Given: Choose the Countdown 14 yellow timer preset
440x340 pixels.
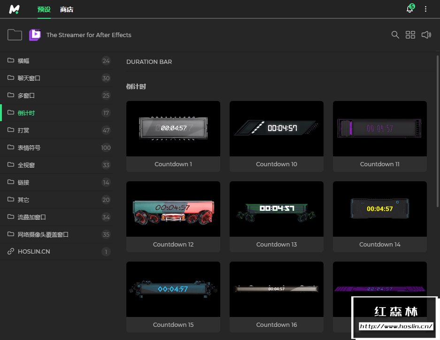Looking at the screenshot, I should (x=380, y=209).
